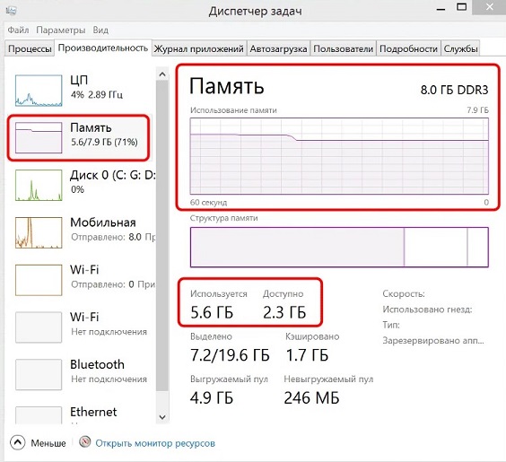Collapse details with the Меньше arrow
This screenshot has height=462, width=506.
coord(17,442)
